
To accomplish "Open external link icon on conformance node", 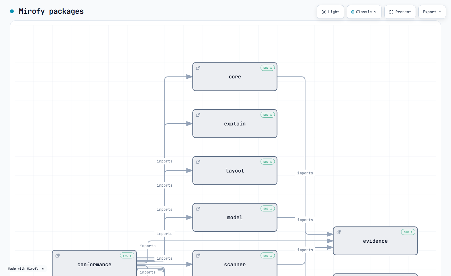I will [58, 256].
